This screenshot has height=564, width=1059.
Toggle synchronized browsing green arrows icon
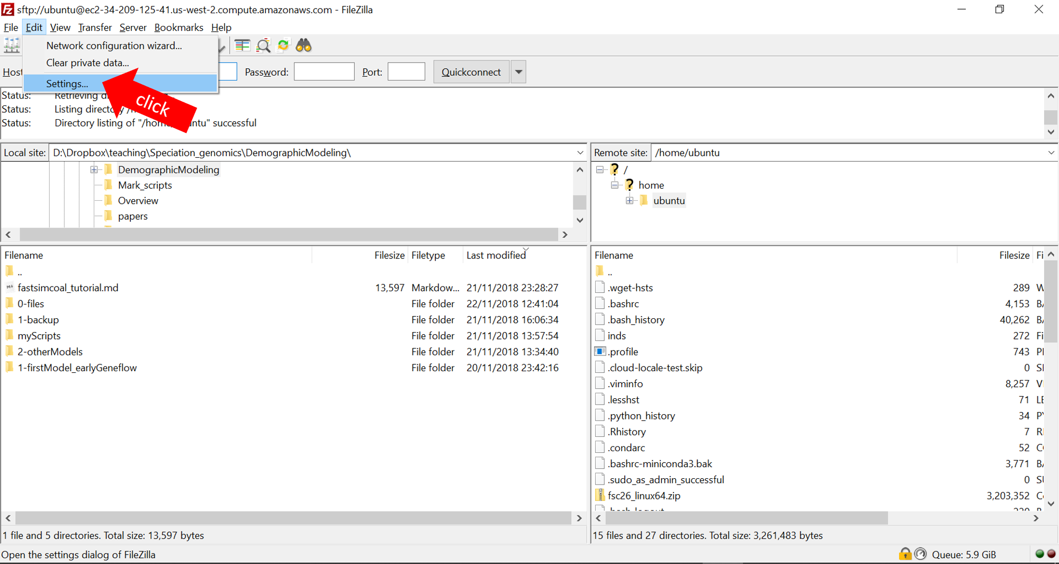pyautogui.click(x=283, y=46)
